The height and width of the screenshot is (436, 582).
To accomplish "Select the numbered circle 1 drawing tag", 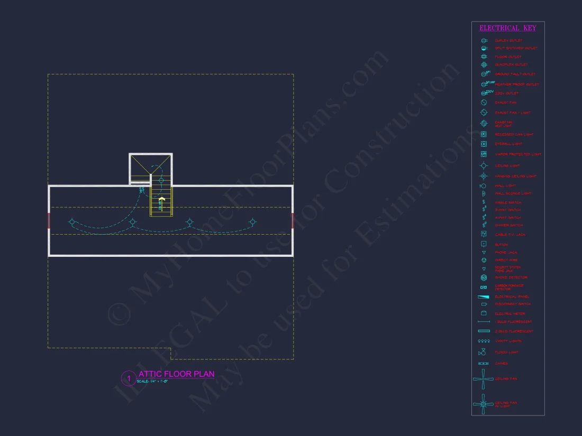I will click(129, 378).
